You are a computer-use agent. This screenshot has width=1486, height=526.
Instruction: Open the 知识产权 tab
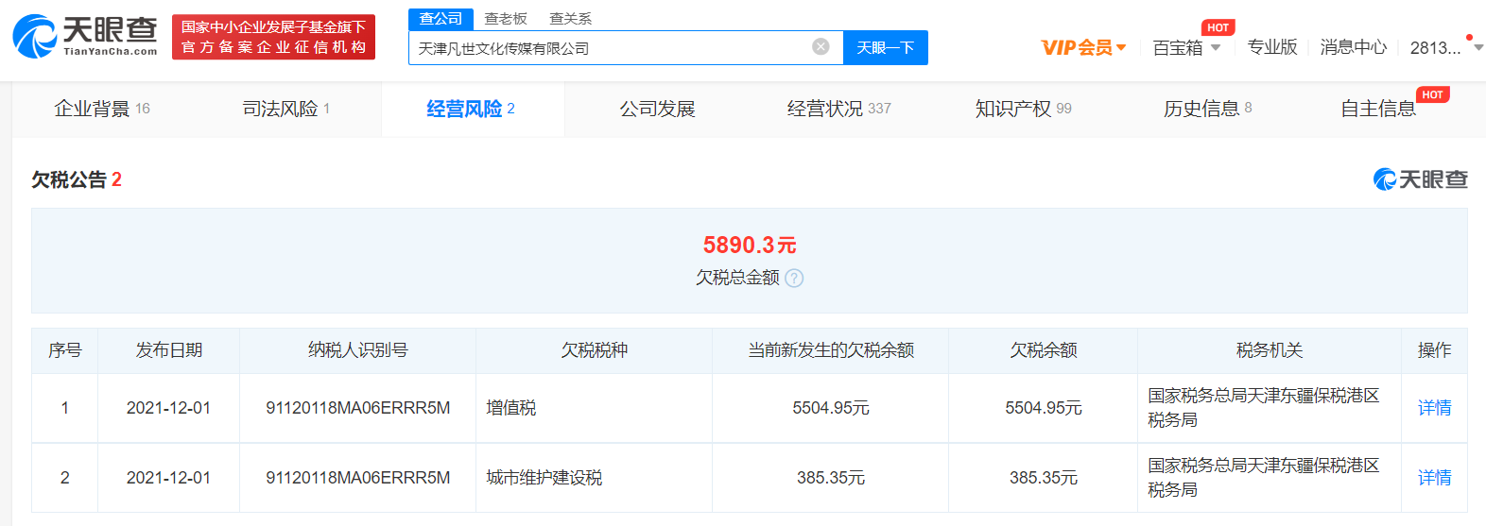coord(1024,109)
